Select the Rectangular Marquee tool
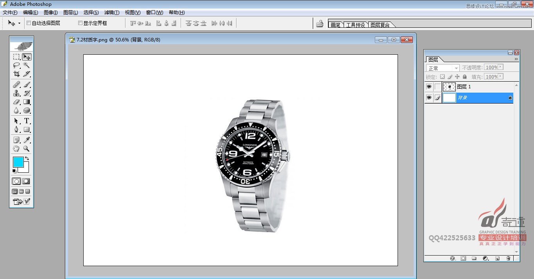 [16, 57]
